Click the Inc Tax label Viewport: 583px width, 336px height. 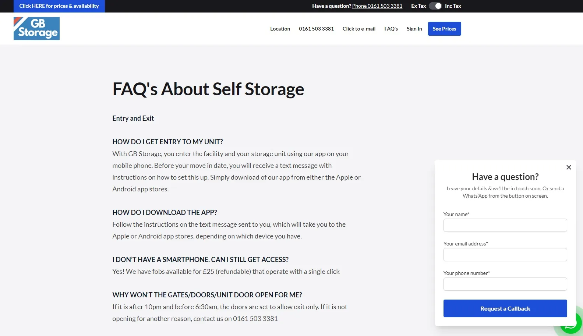453,6
